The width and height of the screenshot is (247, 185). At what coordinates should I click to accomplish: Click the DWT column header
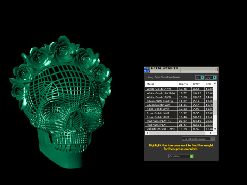[198, 84]
